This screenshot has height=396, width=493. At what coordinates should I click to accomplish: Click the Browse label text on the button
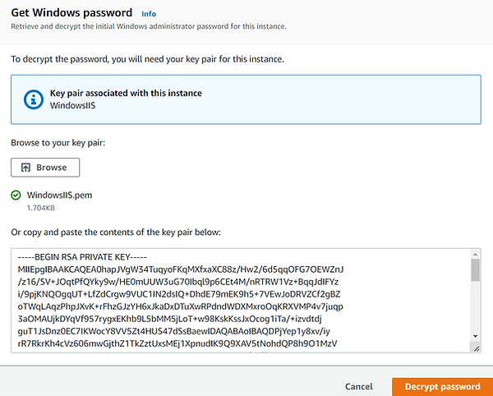tap(52, 168)
